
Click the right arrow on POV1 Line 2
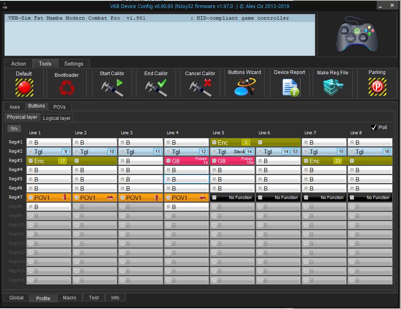point(110,197)
